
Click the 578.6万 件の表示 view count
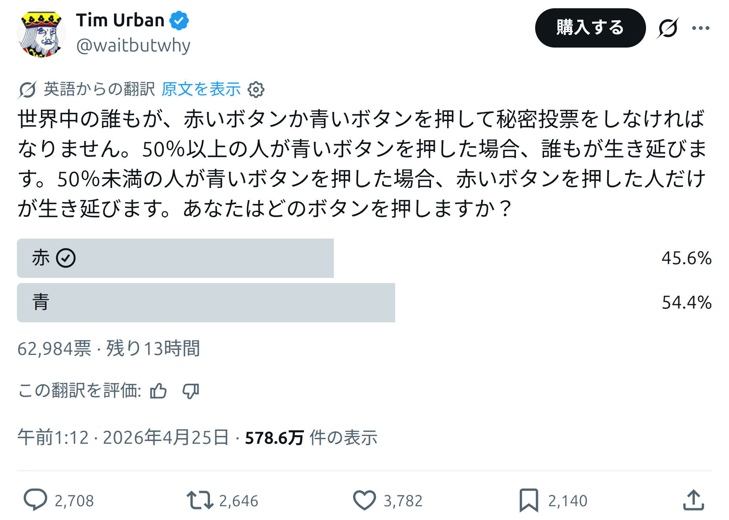pyautogui.click(x=311, y=437)
